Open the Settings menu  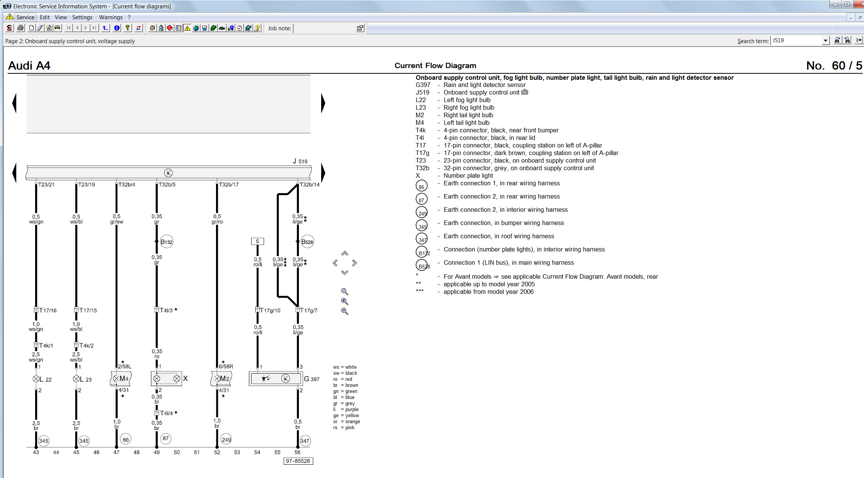tap(82, 17)
